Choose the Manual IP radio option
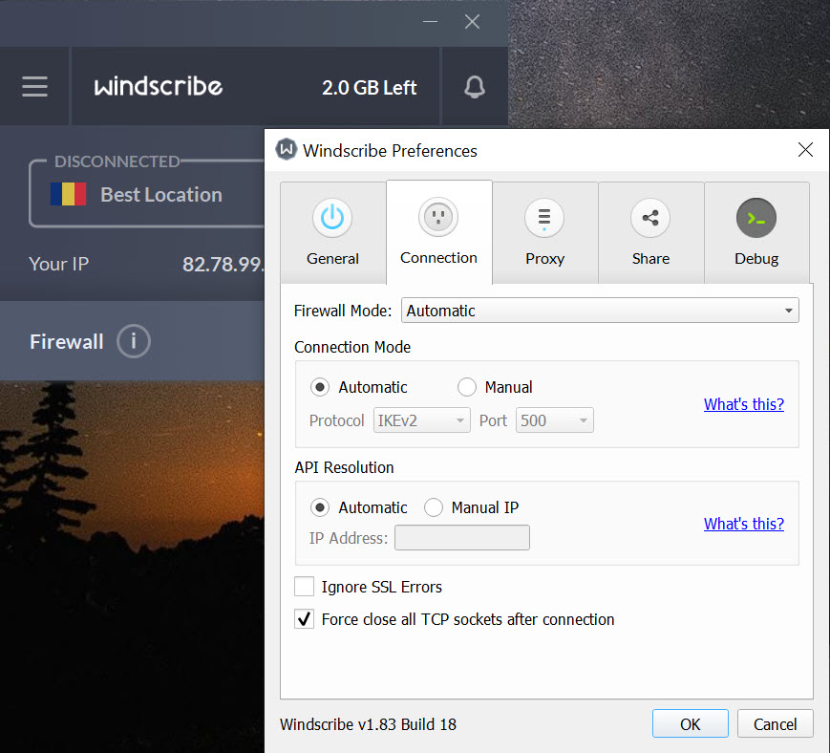 (434, 507)
